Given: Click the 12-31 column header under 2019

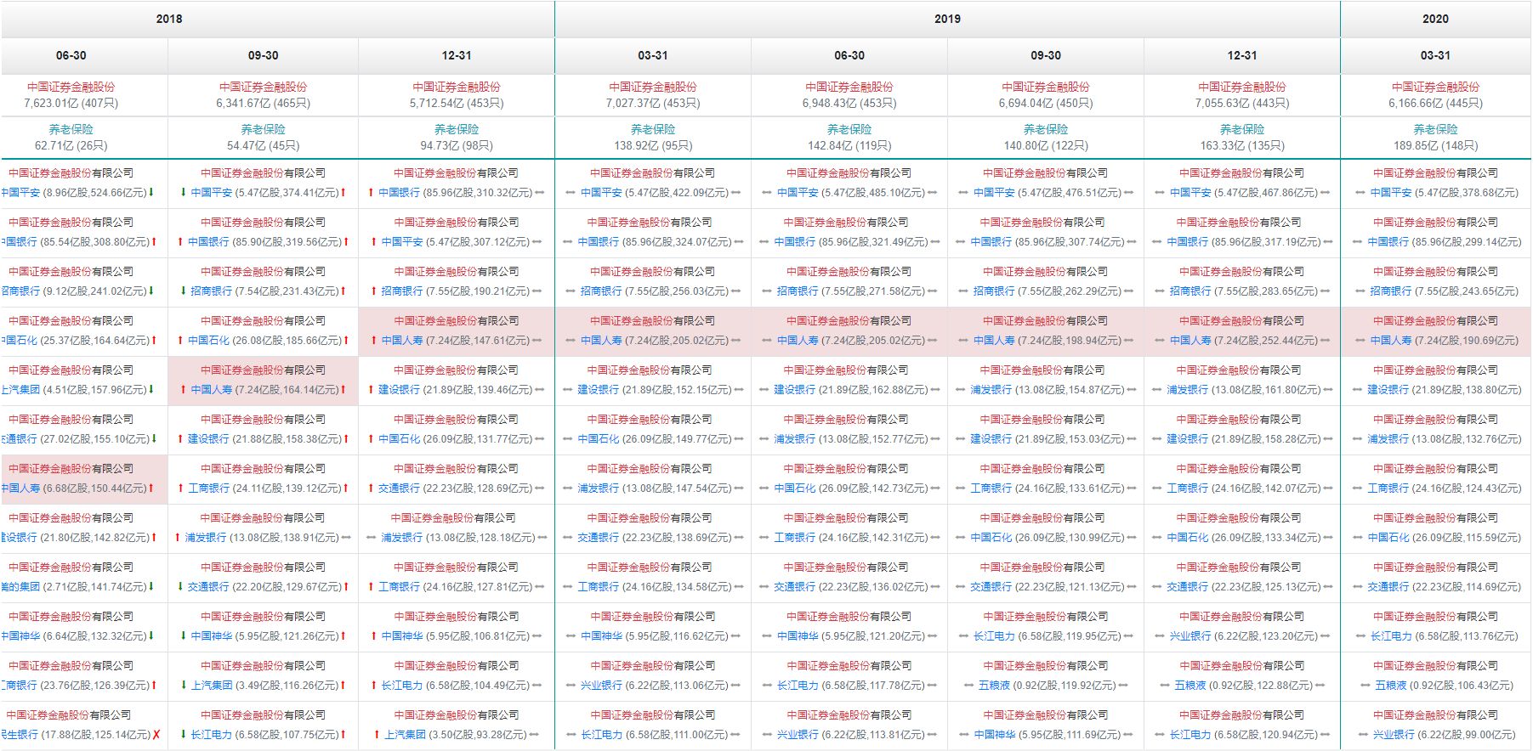Looking at the screenshot, I should (1242, 55).
